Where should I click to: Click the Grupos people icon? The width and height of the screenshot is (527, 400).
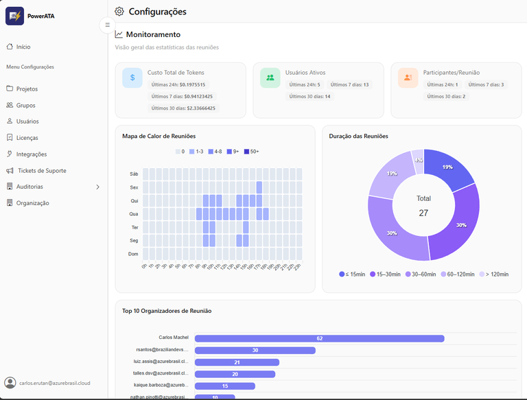(x=10, y=105)
